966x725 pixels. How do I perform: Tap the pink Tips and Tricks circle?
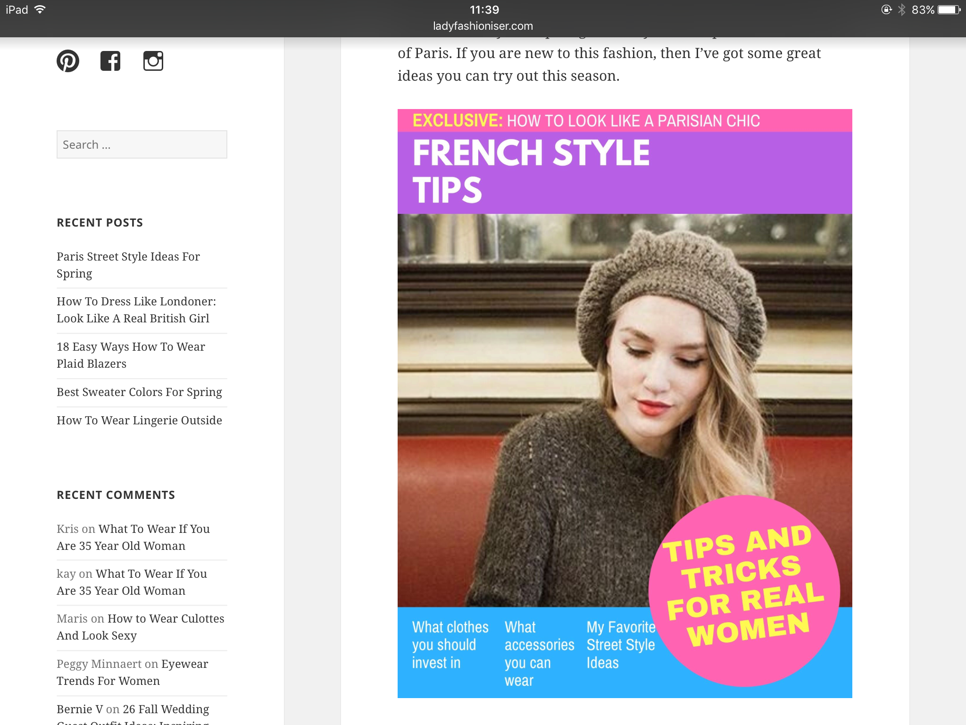tap(744, 590)
